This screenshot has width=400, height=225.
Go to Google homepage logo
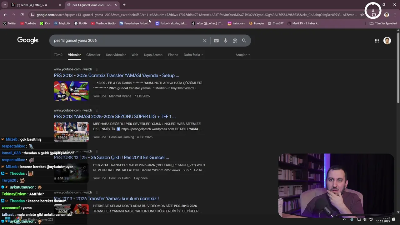[x=28, y=40]
